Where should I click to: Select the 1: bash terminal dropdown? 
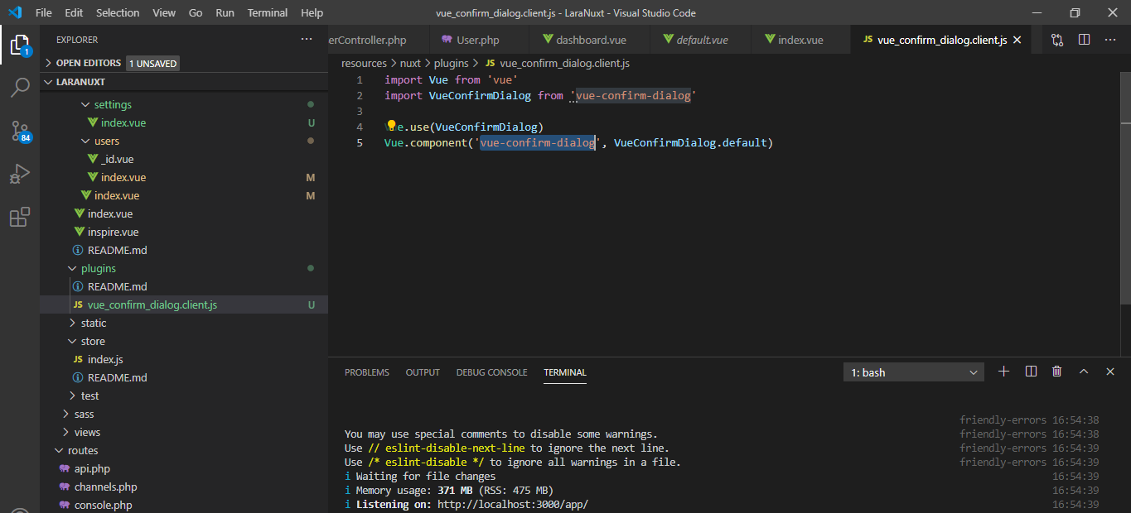[x=914, y=372]
